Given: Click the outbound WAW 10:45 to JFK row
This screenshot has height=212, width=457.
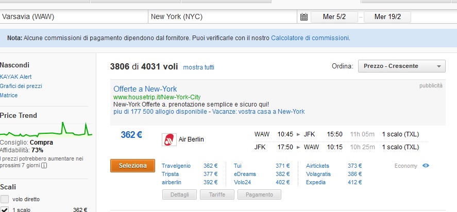Looking at the screenshot, I should tap(336, 134).
